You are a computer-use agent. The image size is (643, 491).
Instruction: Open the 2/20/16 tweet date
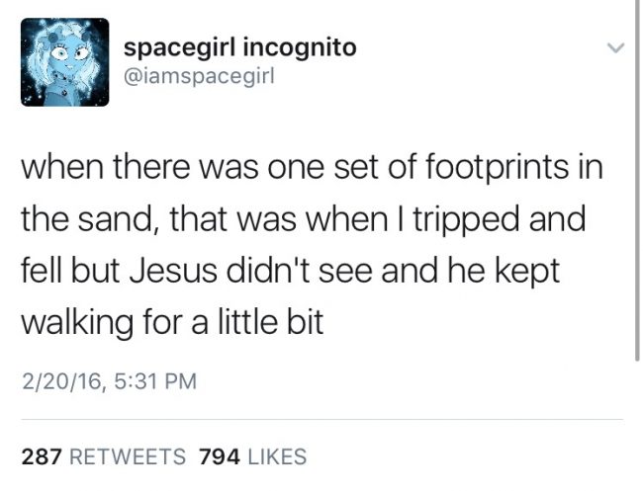pyautogui.click(x=61, y=381)
